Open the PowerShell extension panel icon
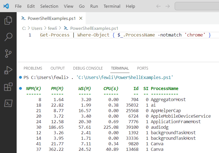The image size is (219, 153). pos(8,103)
